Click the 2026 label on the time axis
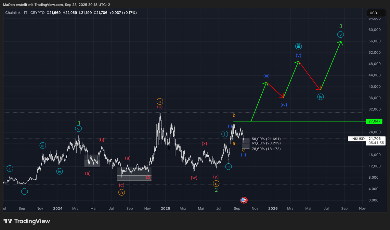Viewport: 390px width, 230px height. (x=273, y=208)
